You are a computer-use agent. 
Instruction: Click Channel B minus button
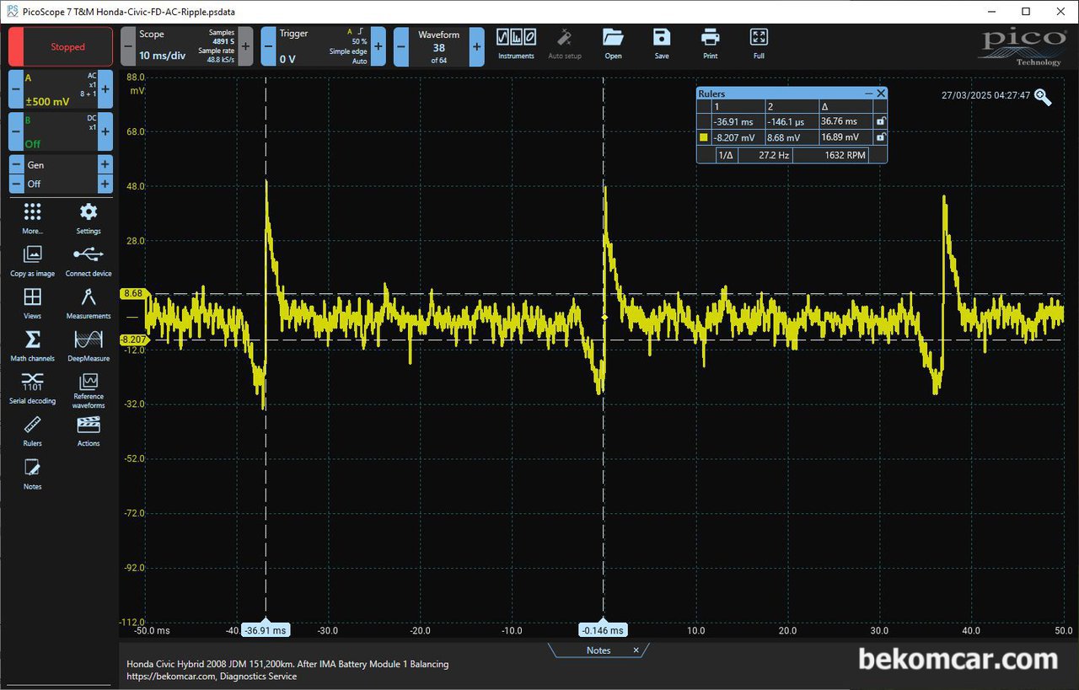point(15,132)
